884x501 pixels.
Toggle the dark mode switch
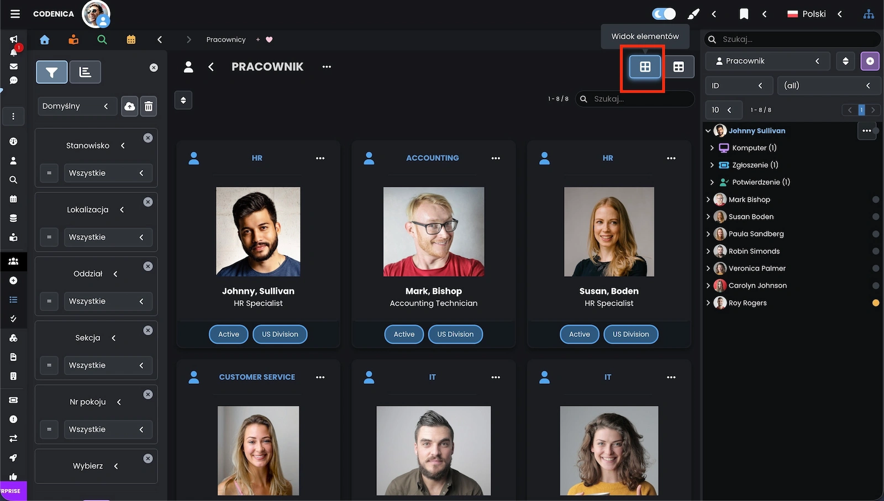(664, 14)
